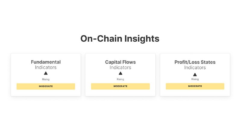Open the Fundamental card title
241x131 pixels.
point(46,62)
